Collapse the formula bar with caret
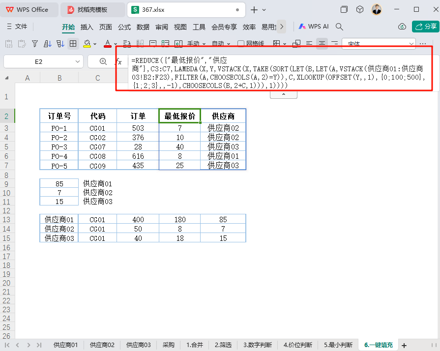440x351 pixels. (x=284, y=94)
